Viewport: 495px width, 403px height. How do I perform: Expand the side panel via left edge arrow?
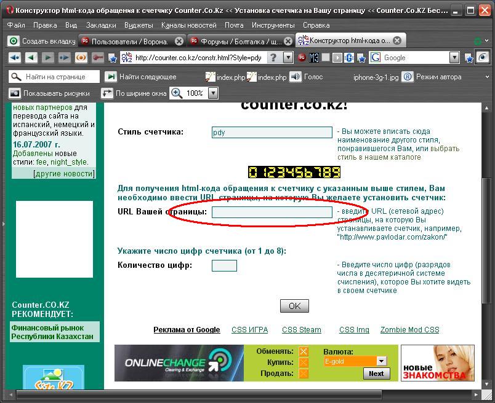(3, 224)
